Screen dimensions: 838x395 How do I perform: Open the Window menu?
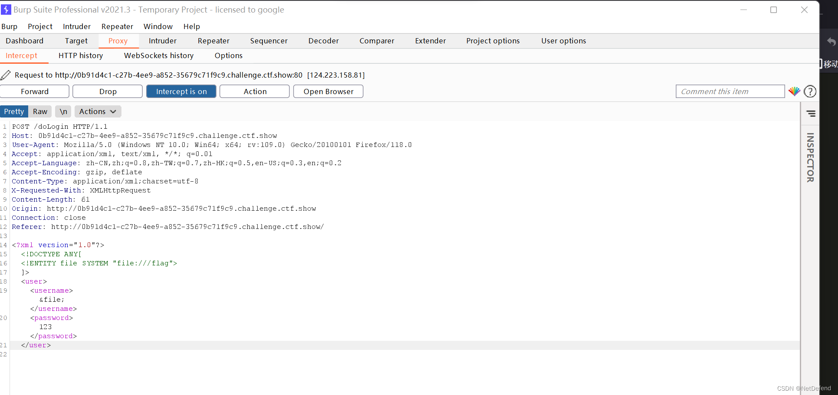pos(158,26)
